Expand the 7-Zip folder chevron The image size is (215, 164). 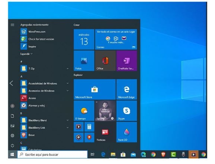67,68
